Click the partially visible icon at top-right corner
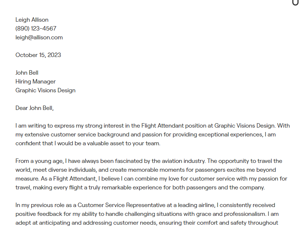 pyautogui.click(x=295, y=3)
